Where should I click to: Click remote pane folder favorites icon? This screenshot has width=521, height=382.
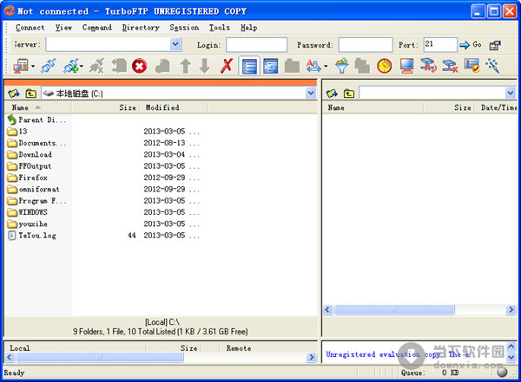point(332,94)
